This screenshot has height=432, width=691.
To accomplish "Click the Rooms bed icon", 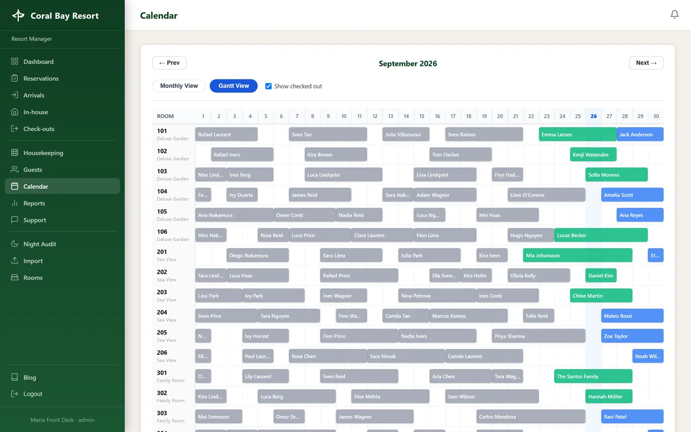I will coord(14,277).
